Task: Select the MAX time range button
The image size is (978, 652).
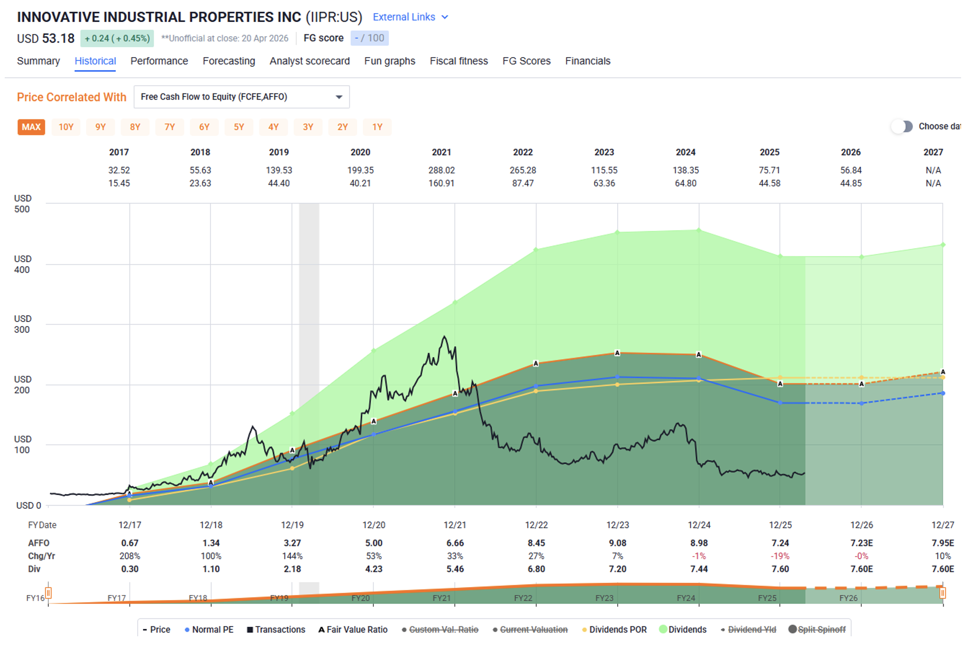Action: point(31,127)
